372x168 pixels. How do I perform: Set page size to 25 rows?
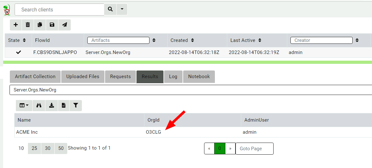coord(34,148)
